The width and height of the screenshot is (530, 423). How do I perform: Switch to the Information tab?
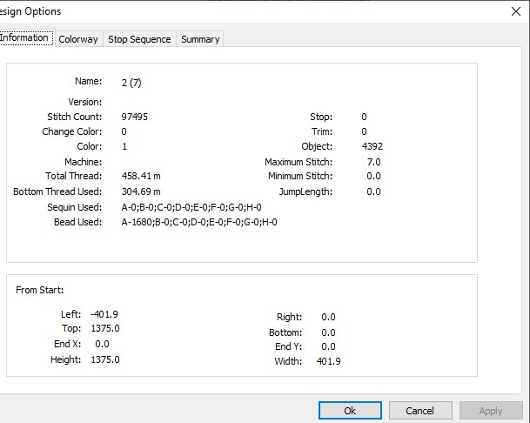26,38
